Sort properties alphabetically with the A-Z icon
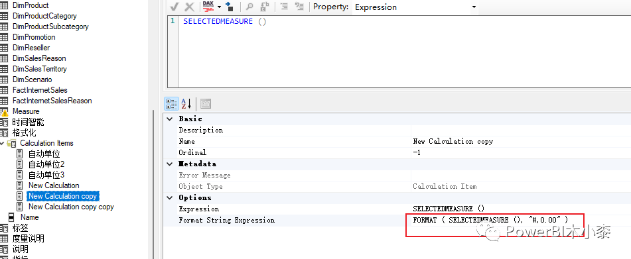Viewport: 631px width, 259px height. pyautogui.click(x=186, y=103)
